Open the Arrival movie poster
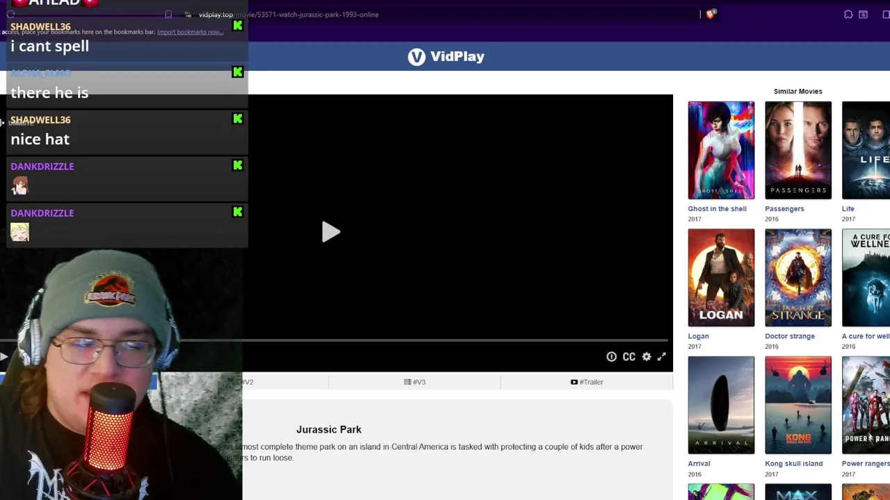 (721, 405)
